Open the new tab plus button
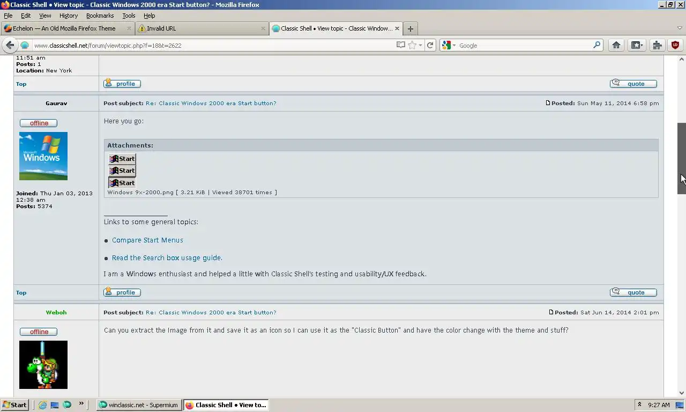Screen dimensions: 686x412 pos(411,29)
